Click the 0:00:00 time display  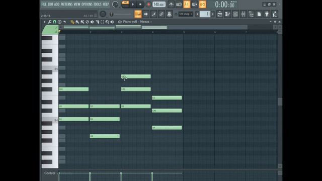[225, 5]
